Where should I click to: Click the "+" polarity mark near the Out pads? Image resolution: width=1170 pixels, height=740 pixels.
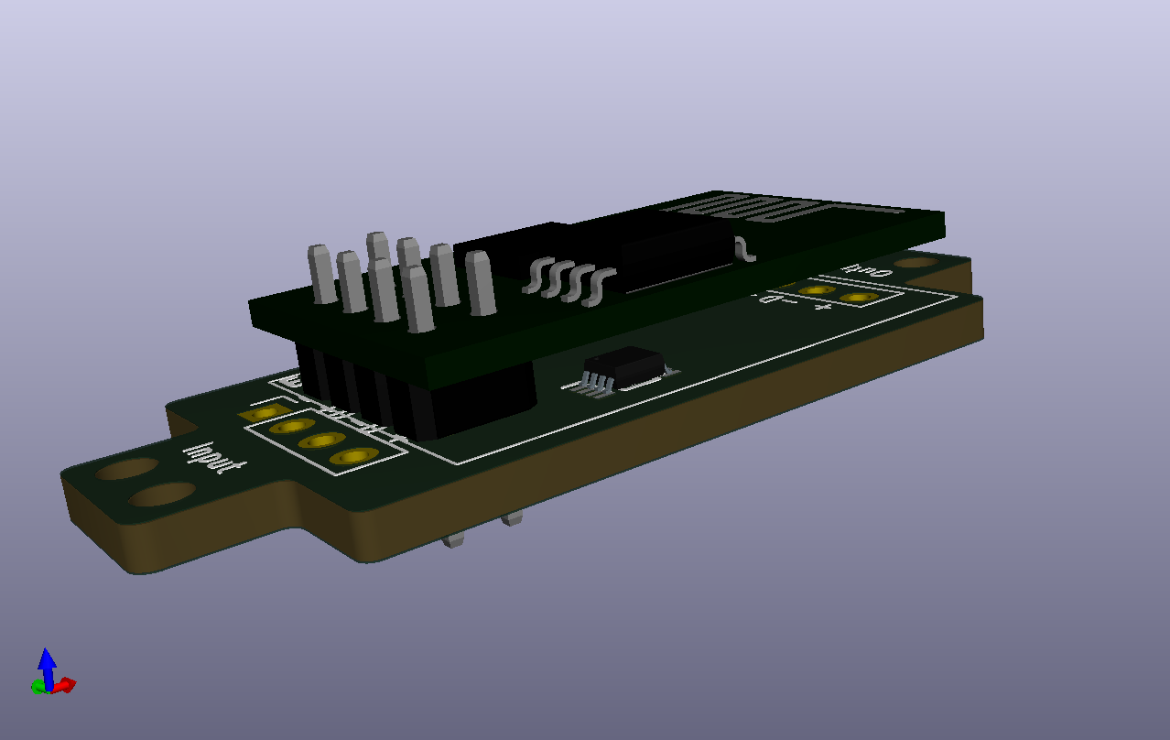coord(822,308)
